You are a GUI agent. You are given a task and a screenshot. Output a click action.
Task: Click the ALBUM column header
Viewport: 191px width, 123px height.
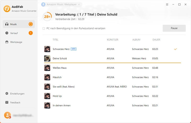click(x=136, y=40)
